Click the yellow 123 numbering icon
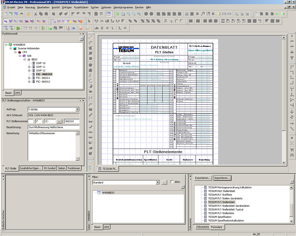The height and width of the screenshot is (236, 296). [219, 14]
